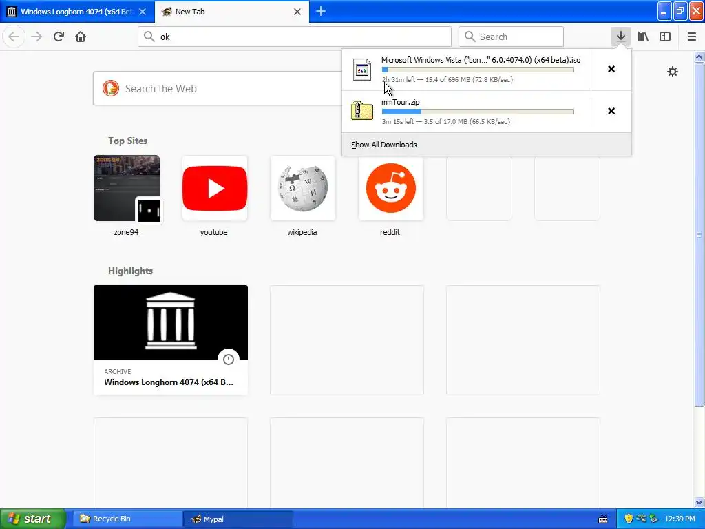Cancel the Windows Vista iso download
705x529 pixels.
click(611, 69)
